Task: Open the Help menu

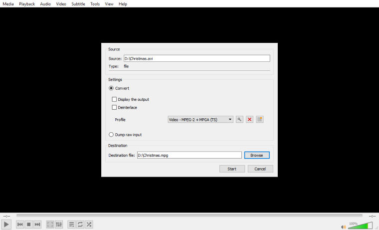Action: coord(123,4)
